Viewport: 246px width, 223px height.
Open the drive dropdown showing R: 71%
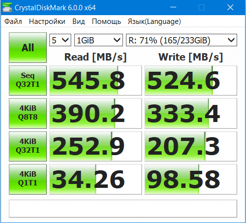[182, 40]
